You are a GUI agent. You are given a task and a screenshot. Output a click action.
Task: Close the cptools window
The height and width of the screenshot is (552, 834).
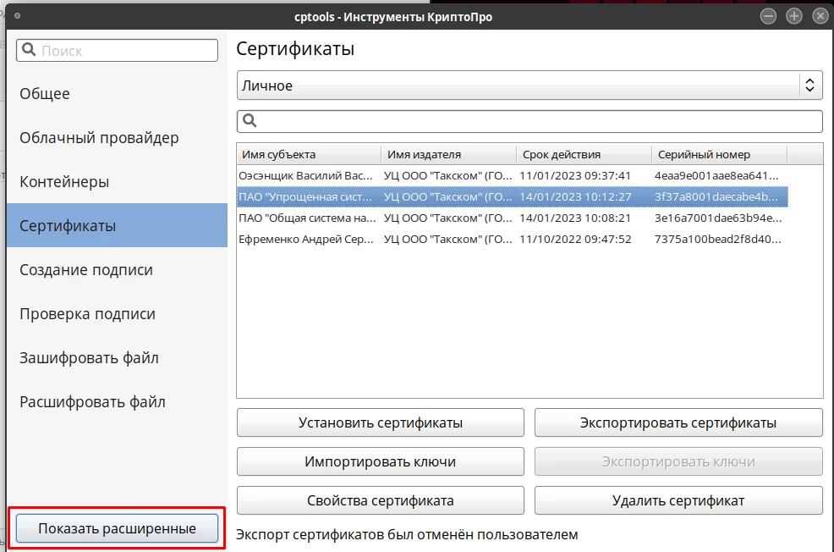coord(820,16)
